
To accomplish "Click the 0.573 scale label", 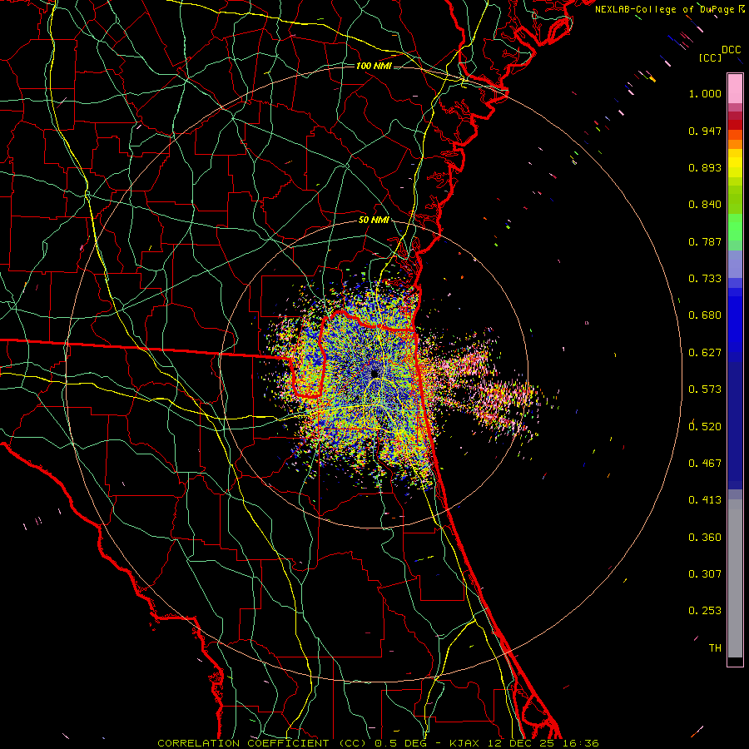I will click(x=705, y=389).
